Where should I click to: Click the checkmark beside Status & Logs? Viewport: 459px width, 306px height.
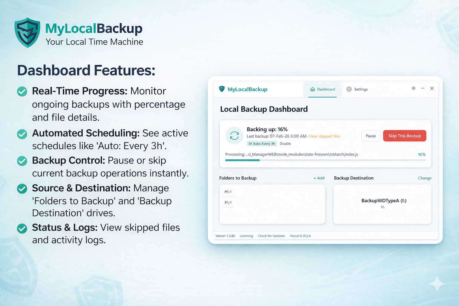point(22,228)
